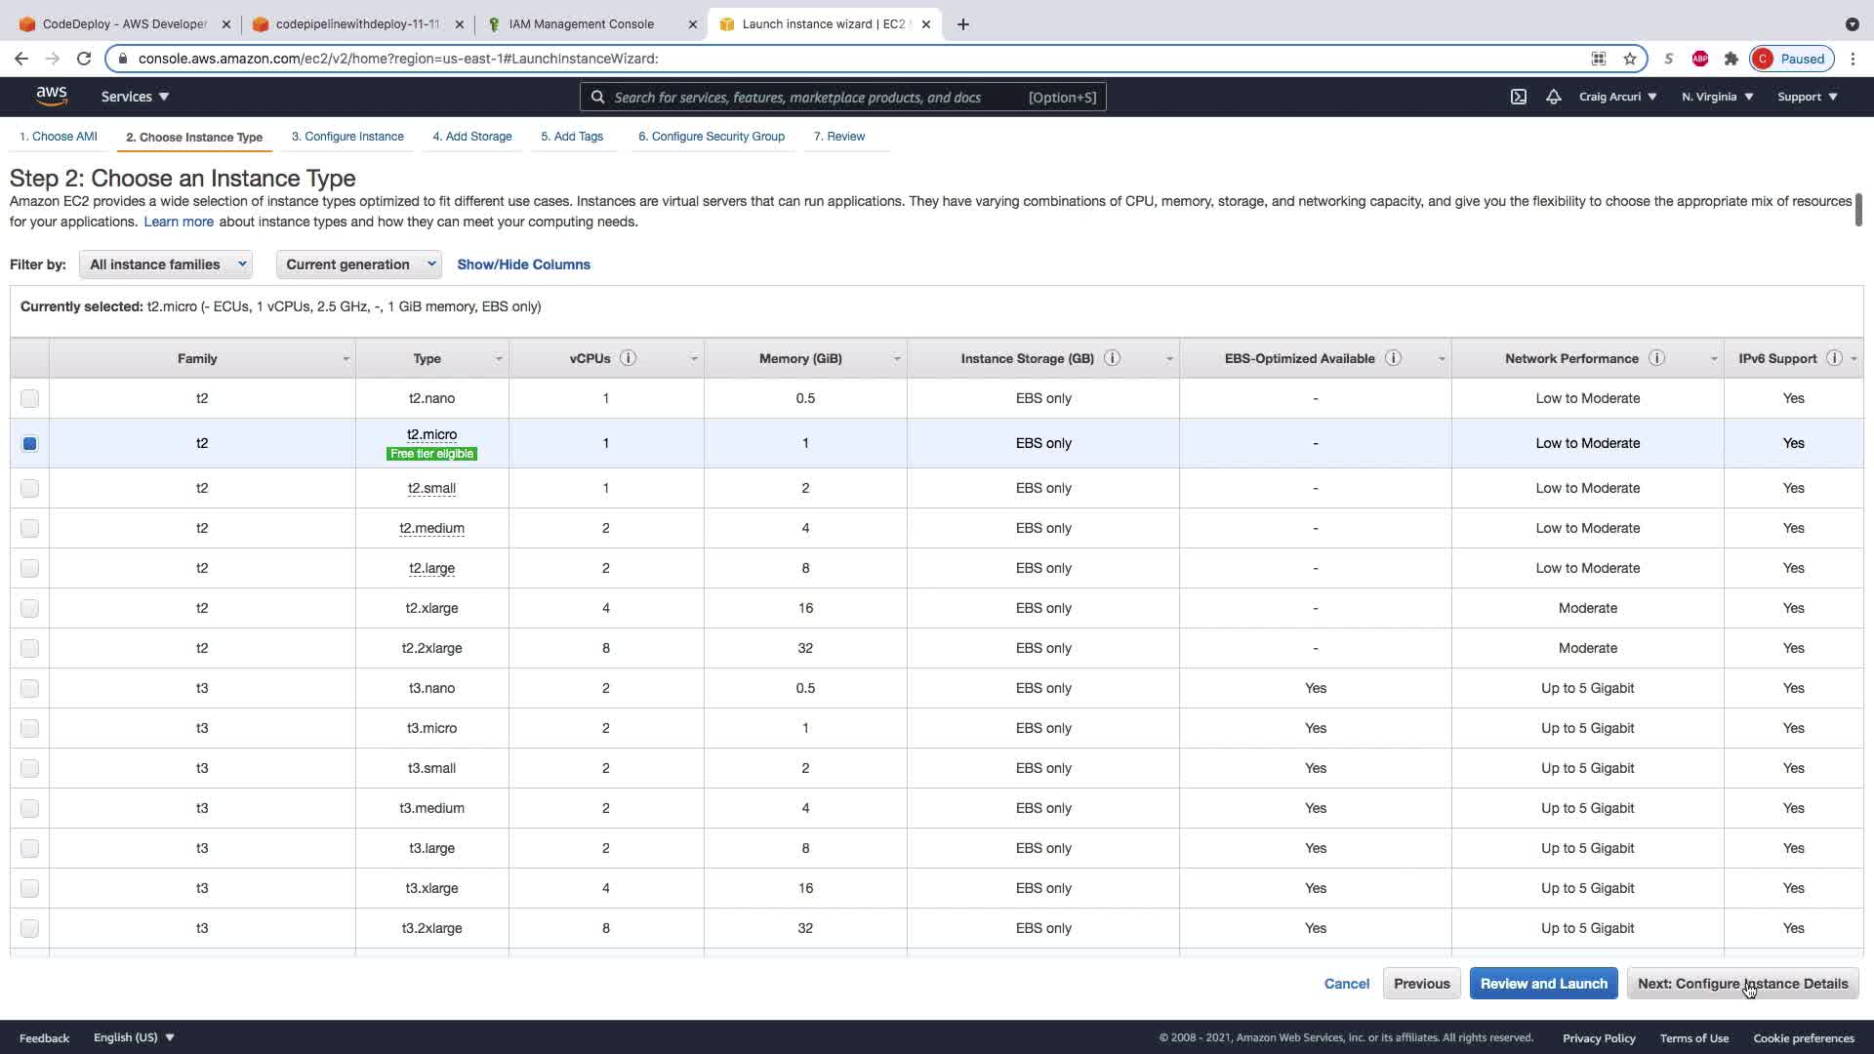Click info icon beside EBS-Optimized Available
This screenshot has height=1054, width=1874.
[x=1394, y=358]
